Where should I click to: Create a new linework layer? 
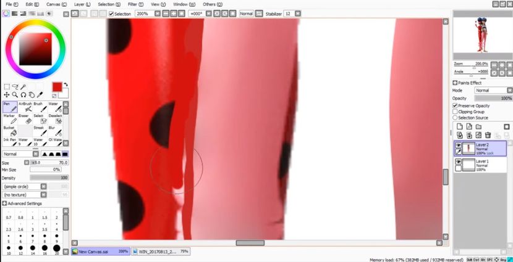click(469, 126)
